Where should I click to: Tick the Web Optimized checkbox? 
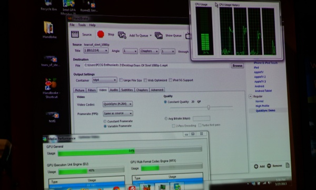[145, 80]
